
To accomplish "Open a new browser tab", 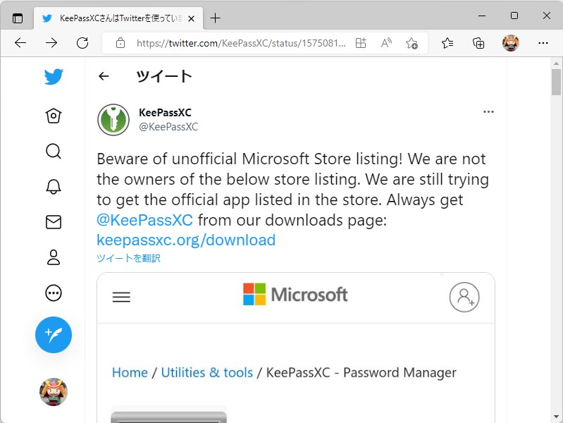I will pos(215,18).
